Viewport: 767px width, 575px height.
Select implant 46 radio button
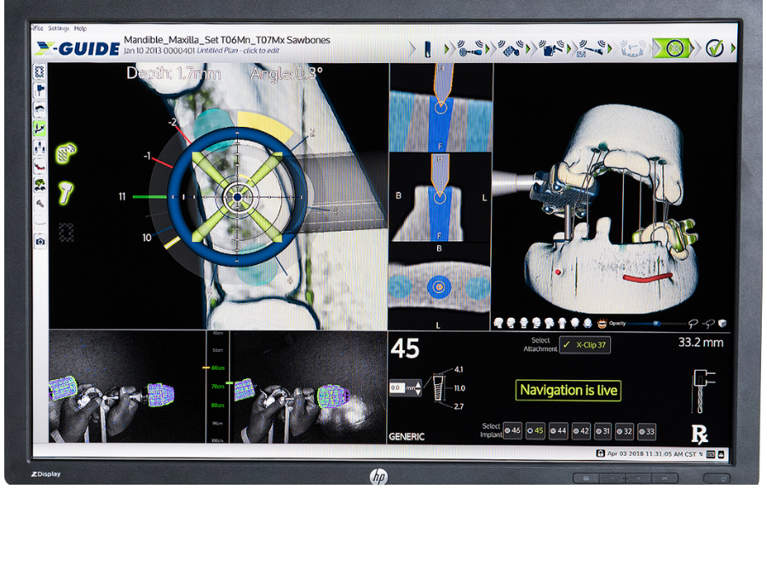[512, 431]
